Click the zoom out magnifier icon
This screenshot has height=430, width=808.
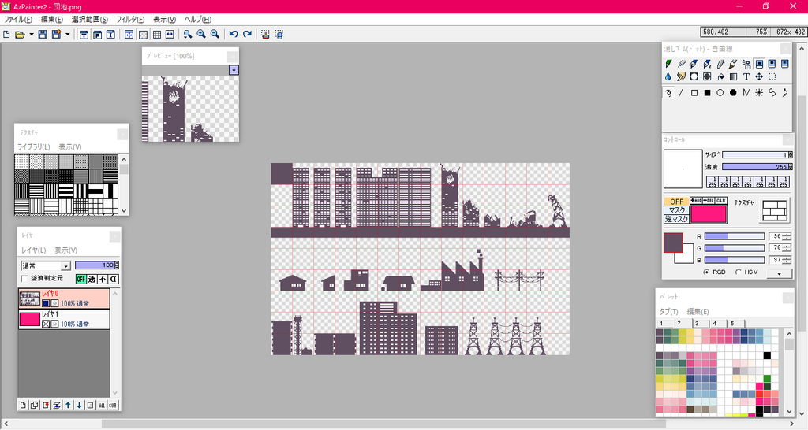pos(215,35)
